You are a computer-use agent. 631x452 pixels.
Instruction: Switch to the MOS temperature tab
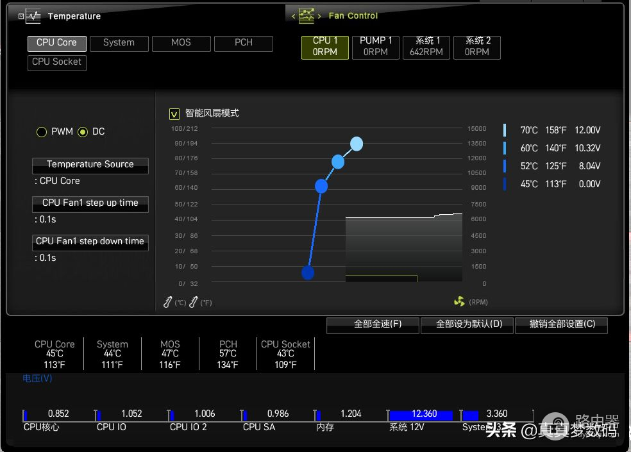181,43
